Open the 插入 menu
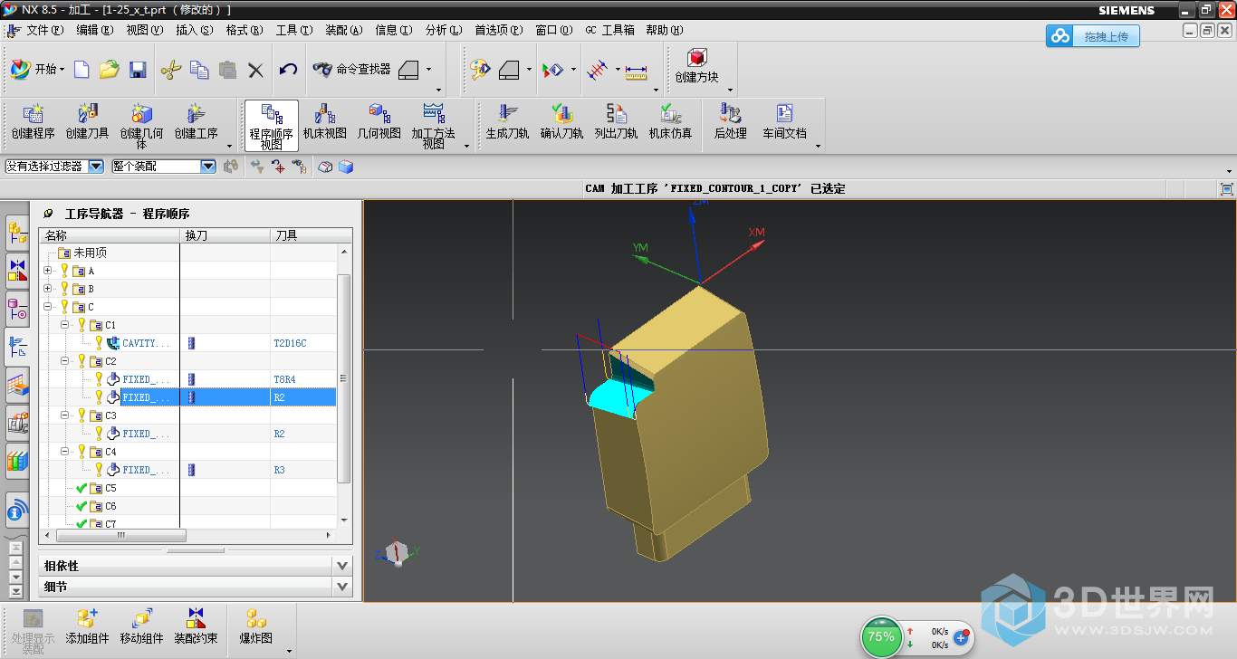Image resolution: width=1237 pixels, height=659 pixels. click(x=194, y=30)
